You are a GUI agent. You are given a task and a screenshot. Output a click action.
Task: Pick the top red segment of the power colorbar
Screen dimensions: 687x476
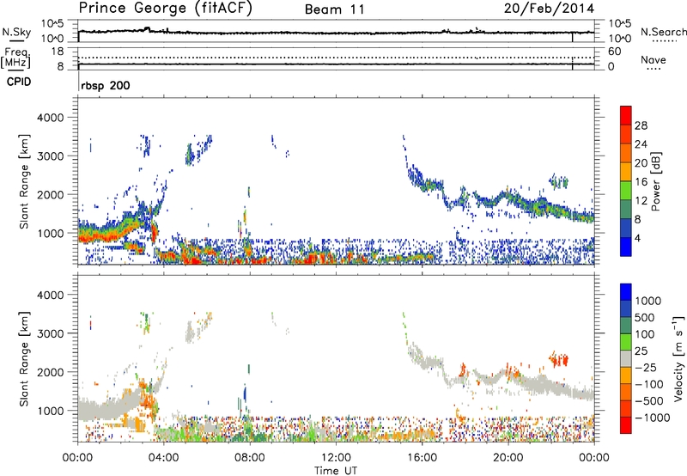pyautogui.click(x=626, y=115)
